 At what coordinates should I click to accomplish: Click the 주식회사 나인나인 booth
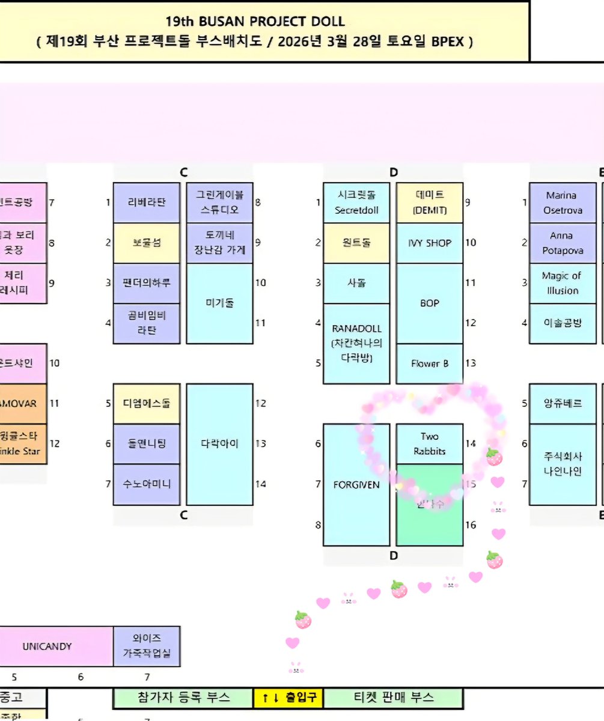563,464
